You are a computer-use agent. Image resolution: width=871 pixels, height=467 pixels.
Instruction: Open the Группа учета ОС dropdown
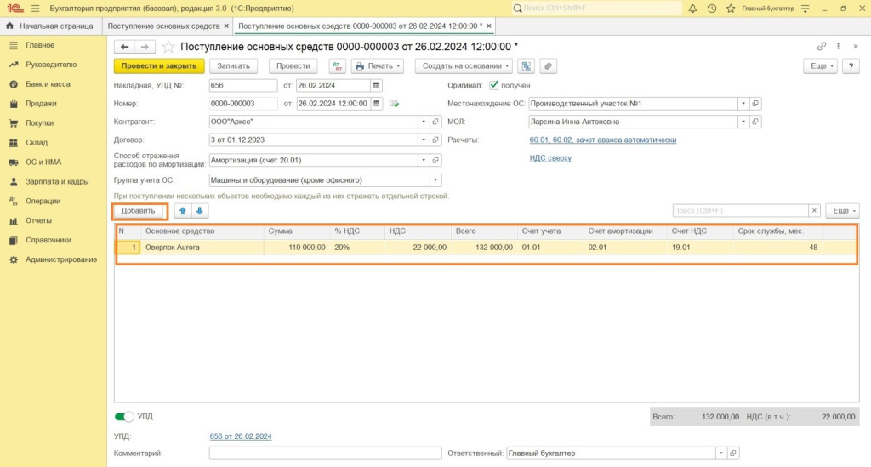435,180
